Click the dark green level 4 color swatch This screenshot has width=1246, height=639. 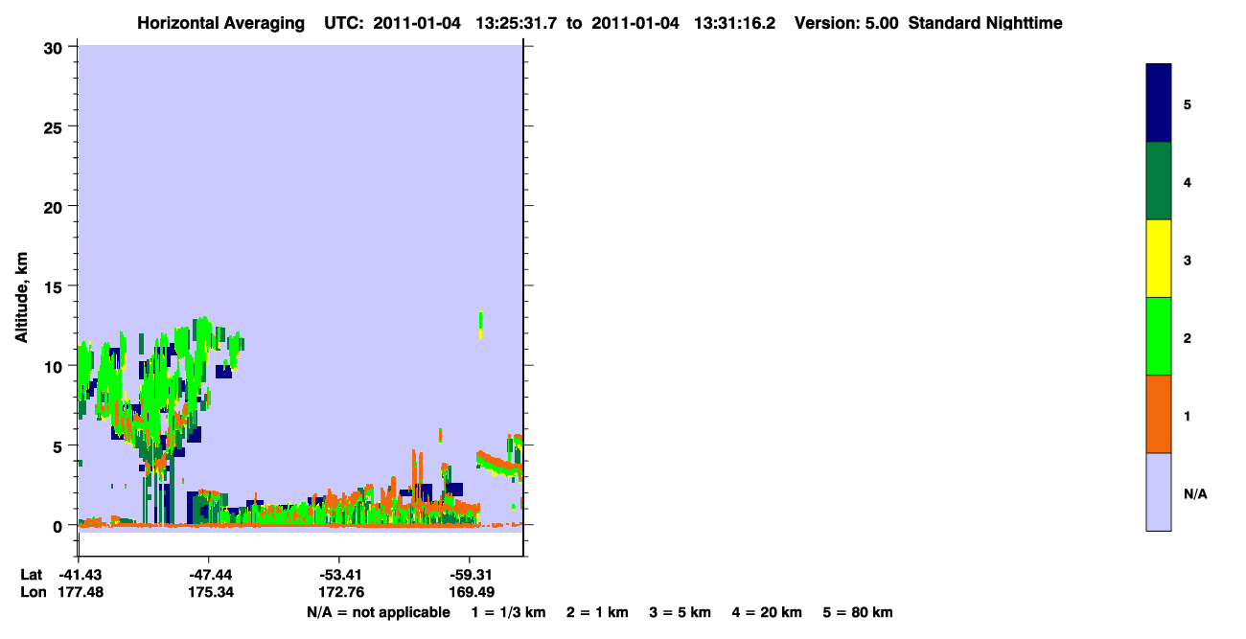pyautogui.click(x=1159, y=181)
